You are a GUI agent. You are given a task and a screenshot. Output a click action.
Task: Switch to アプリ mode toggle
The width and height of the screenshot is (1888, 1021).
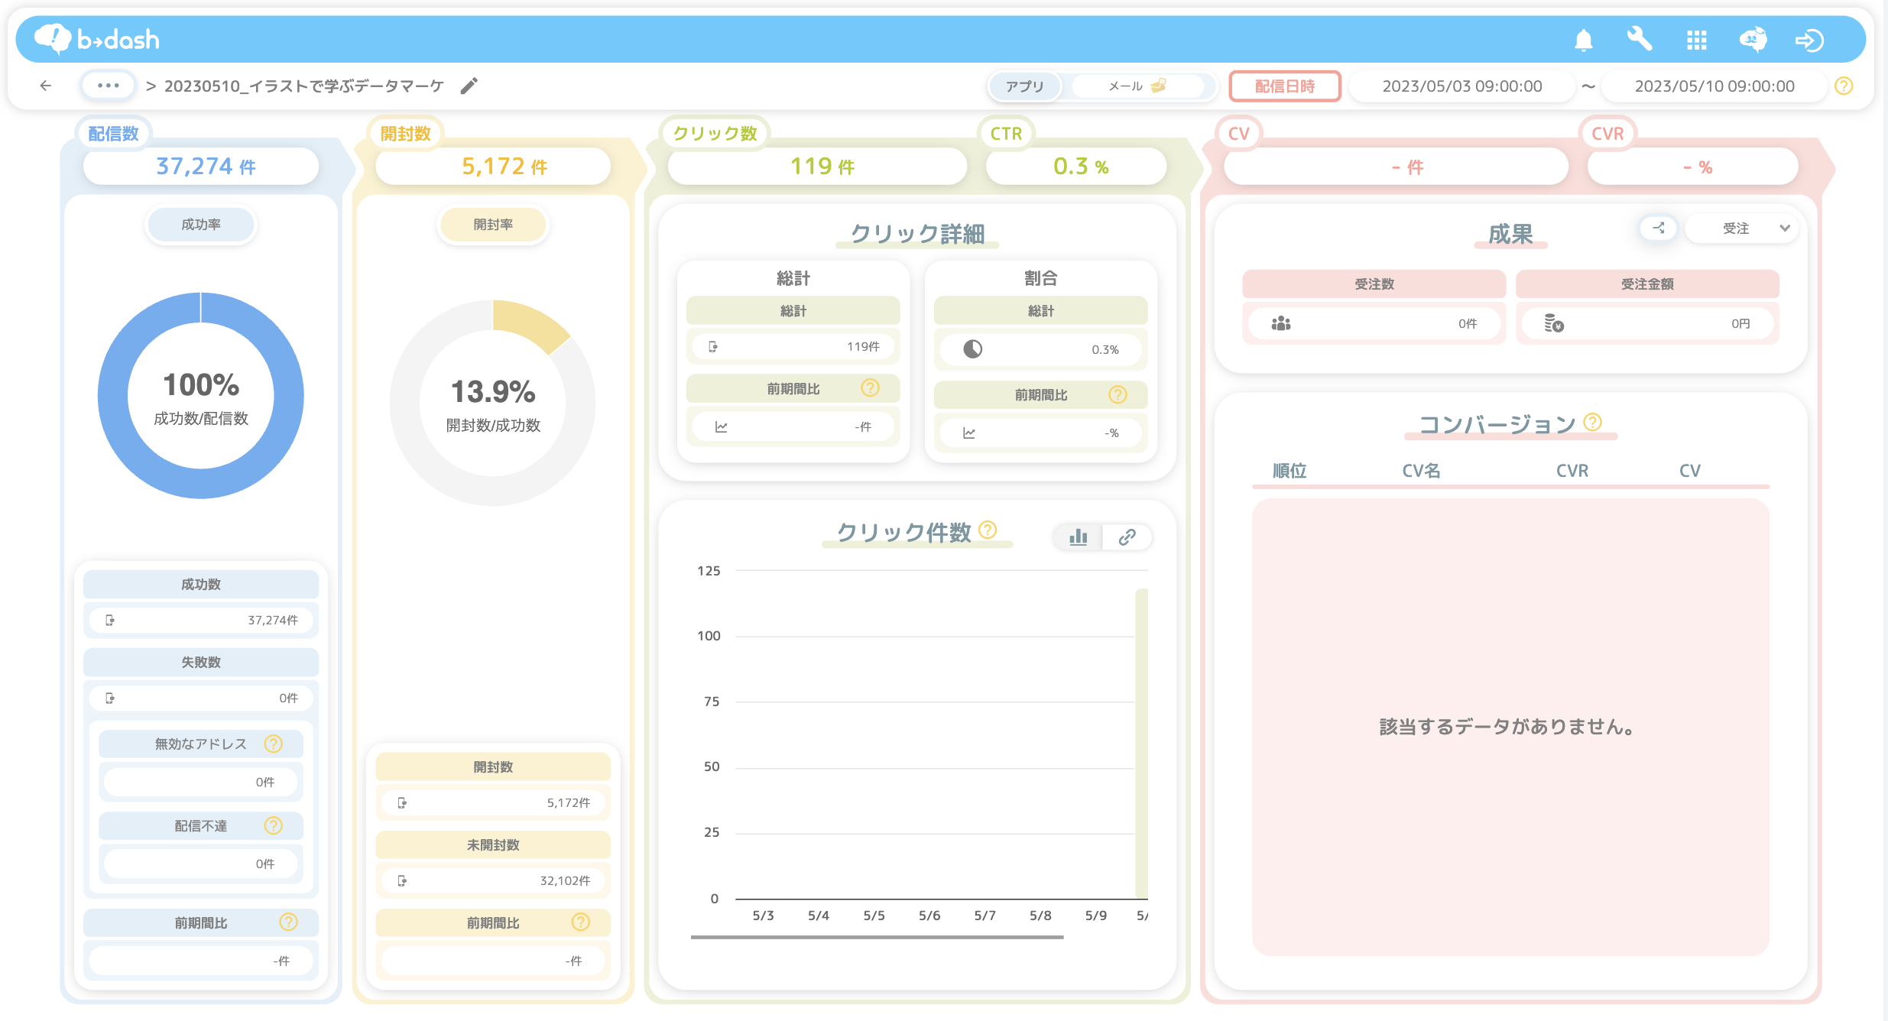coord(1024,86)
